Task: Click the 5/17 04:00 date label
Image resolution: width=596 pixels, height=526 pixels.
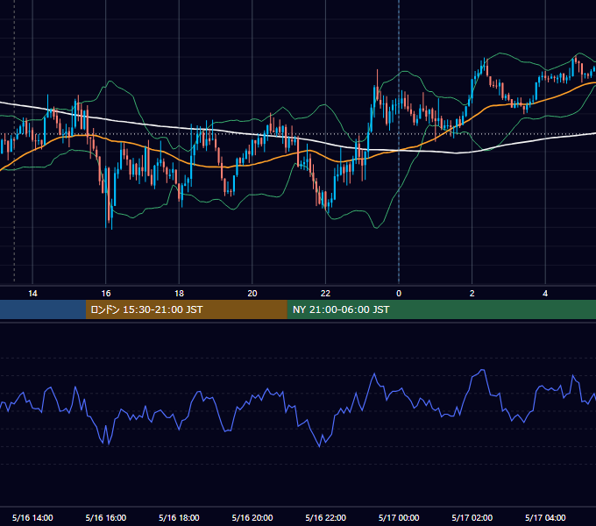Action: (x=545, y=517)
